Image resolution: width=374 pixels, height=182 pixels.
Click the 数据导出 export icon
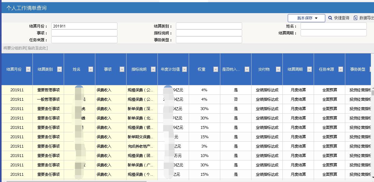[x=355, y=18]
